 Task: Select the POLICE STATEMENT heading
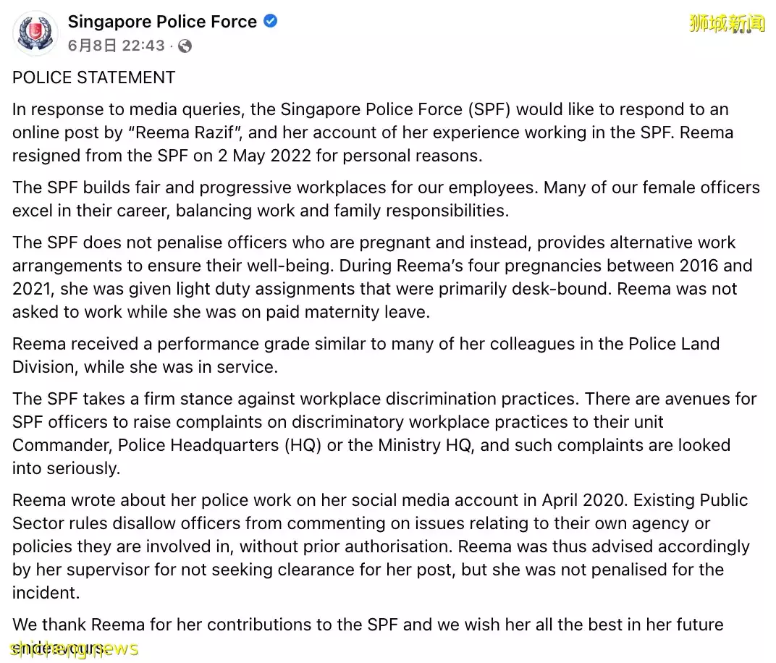tap(93, 77)
